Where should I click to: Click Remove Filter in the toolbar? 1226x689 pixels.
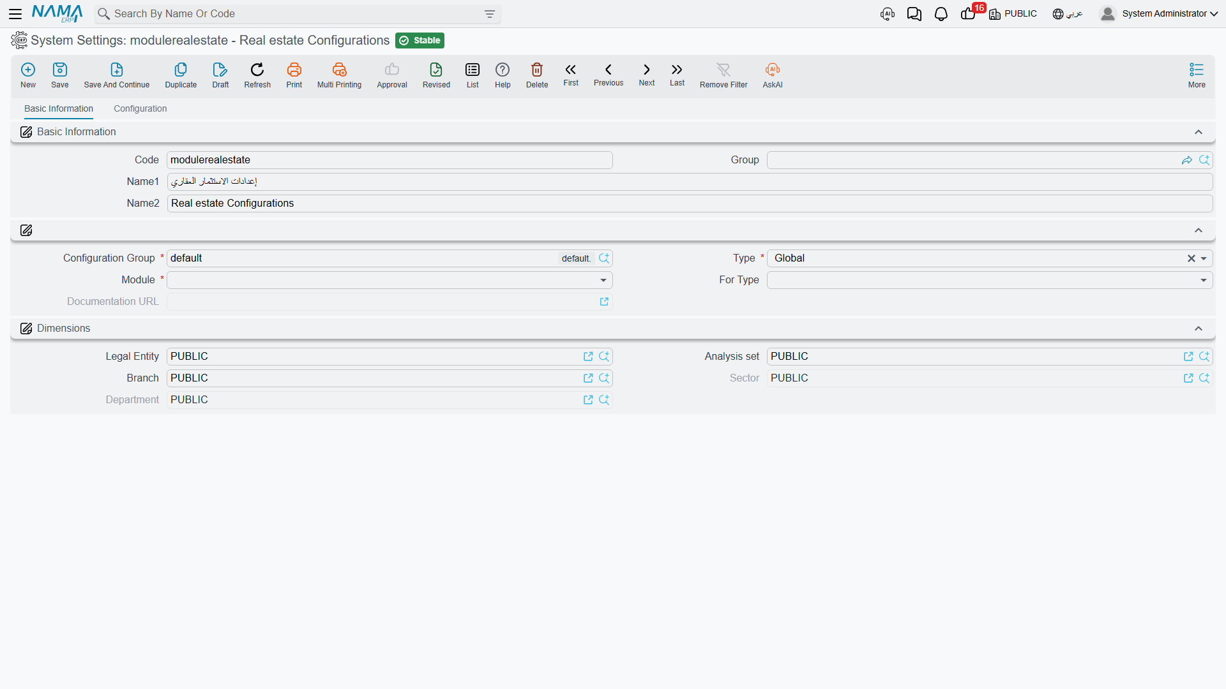[723, 75]
